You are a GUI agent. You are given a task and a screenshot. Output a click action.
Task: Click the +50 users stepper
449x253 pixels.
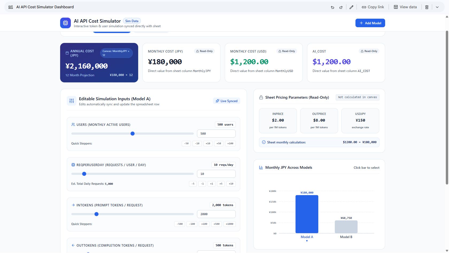[x=219, y=143]
